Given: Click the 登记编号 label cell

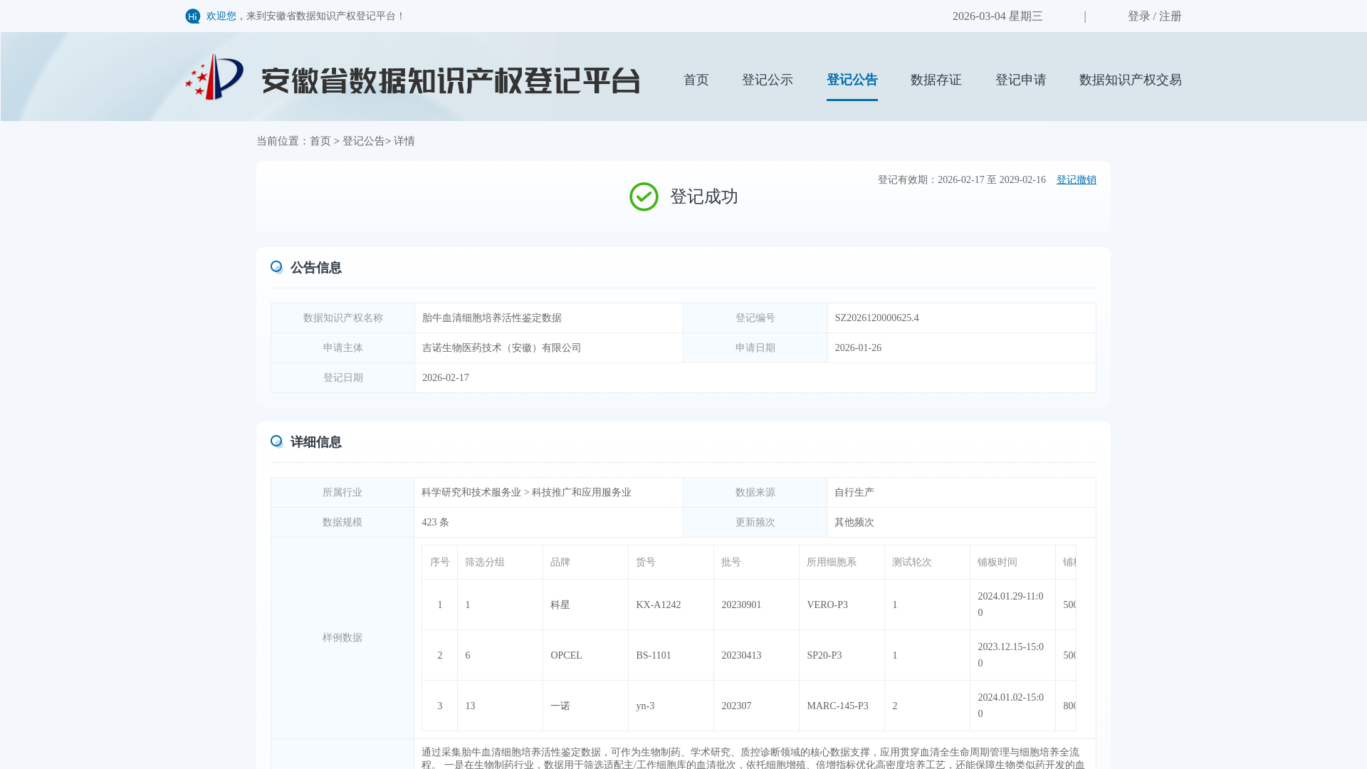Looking at the screenshot, I should point(755,318).
